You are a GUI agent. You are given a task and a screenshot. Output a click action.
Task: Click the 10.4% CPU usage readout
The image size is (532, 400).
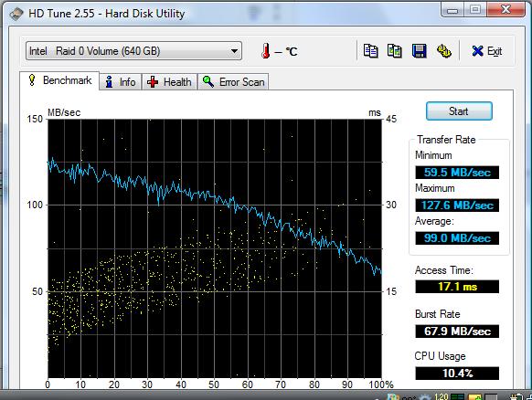(x=457, y=374)
